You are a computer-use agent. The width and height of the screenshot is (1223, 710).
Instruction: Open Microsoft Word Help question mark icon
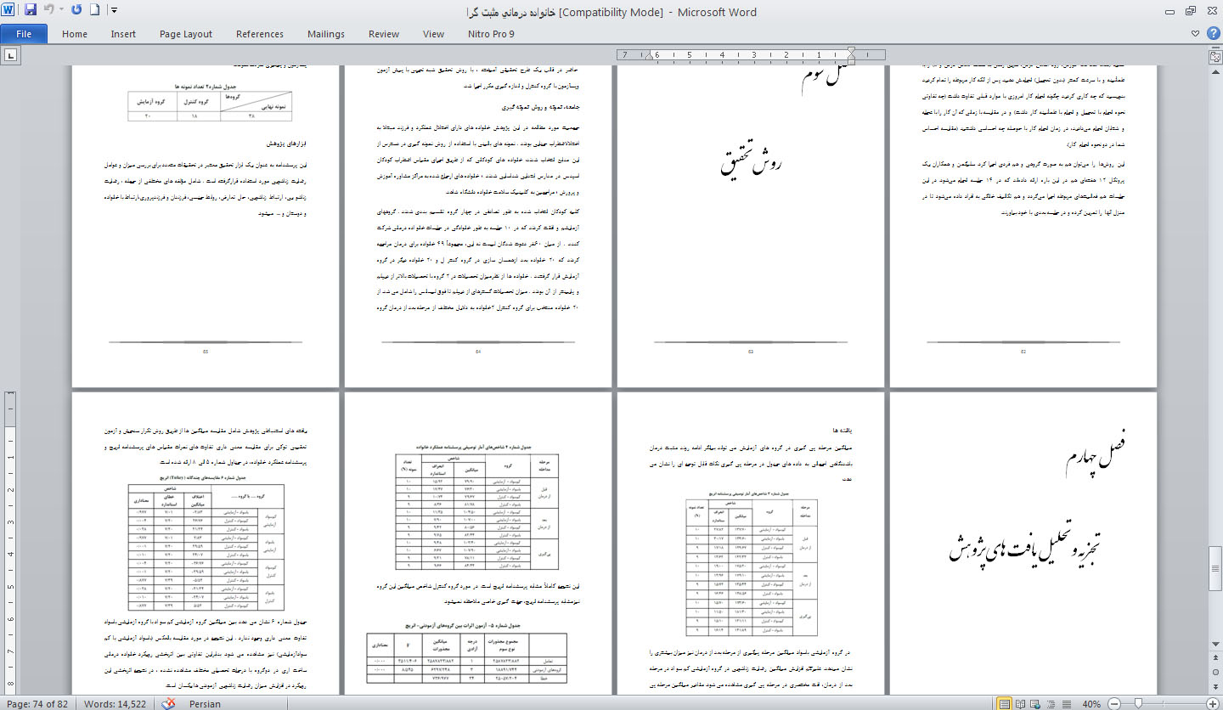coord(1212,34)
